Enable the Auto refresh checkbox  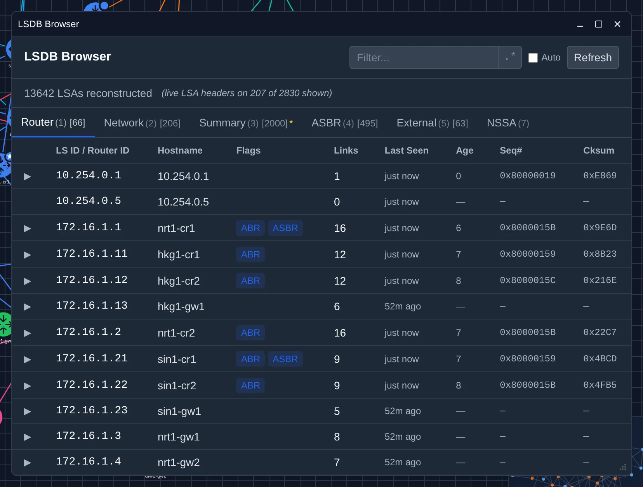tap(533, 58)
